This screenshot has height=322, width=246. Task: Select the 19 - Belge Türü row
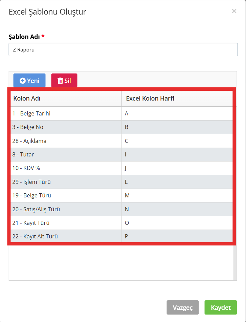122,195
